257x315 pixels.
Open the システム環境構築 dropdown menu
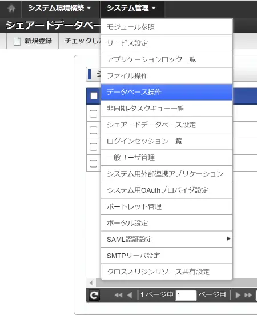pyautogui.click(x=59, y=8)
